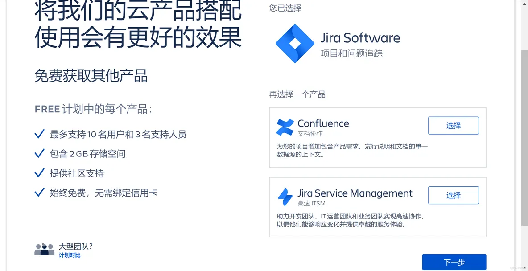Click the 包含 2 GB 存储空间 text
The width and height of the screenshot is (528, 271).
point(87,154)
